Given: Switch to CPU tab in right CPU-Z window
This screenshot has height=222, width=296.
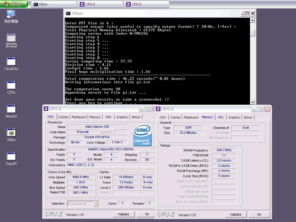Looking at the screenshot, I should tap(162, 117).
